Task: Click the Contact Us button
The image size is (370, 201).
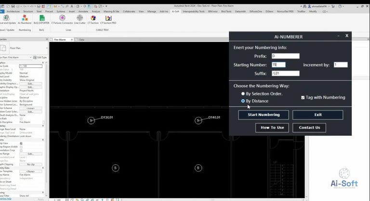Action: 309,128
